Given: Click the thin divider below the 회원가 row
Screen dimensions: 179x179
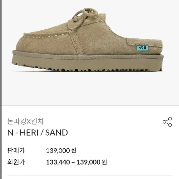Looking at the screenshot, I should 89,175.
